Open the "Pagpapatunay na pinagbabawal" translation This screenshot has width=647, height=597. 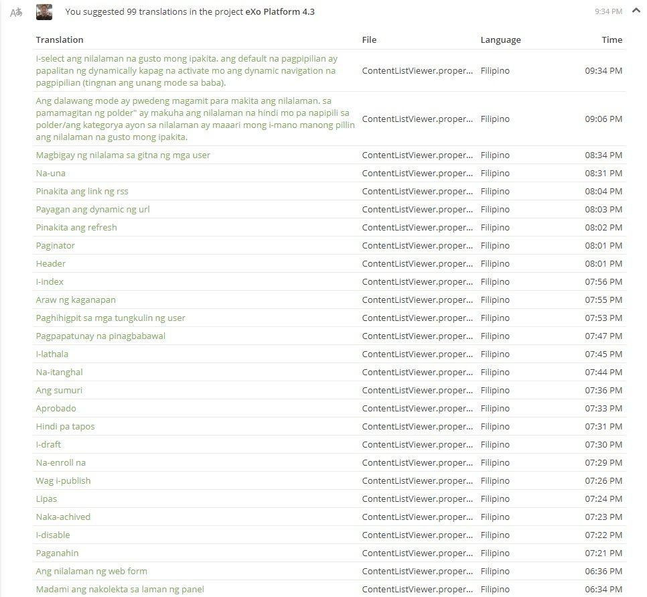point(100,336)
